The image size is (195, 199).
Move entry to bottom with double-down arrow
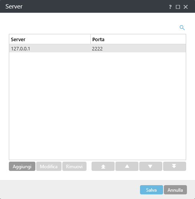click(175, 166)
